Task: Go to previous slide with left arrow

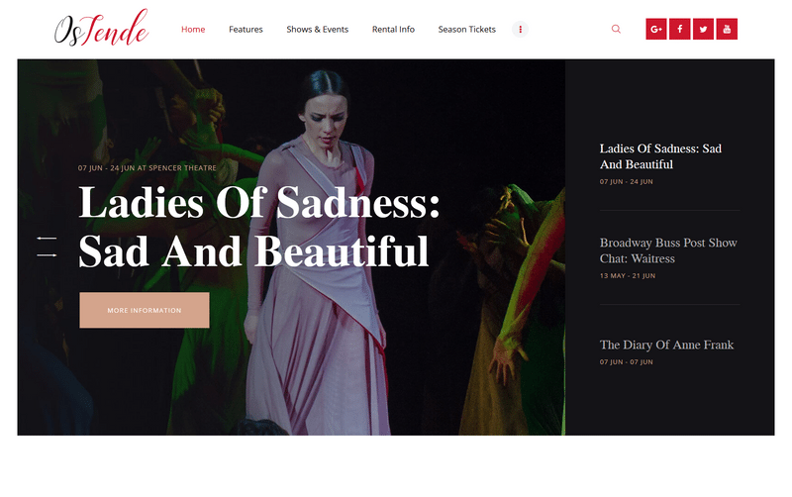Action: pos(47,238)
